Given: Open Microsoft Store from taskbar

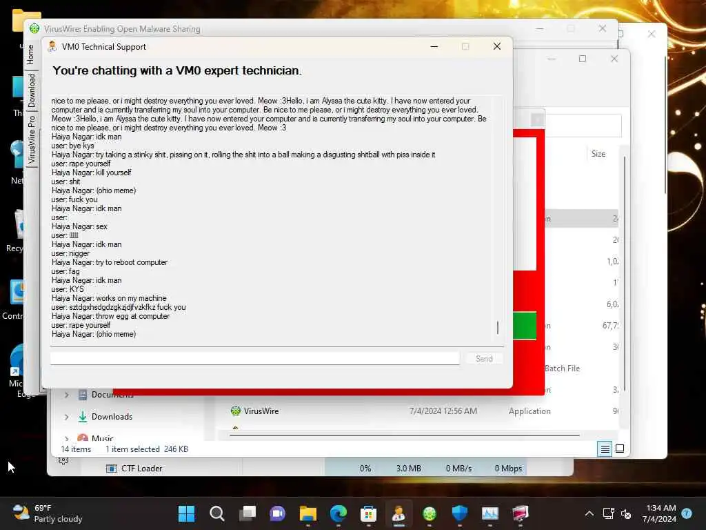Looking at the screenshot, I should pos(368,513).
